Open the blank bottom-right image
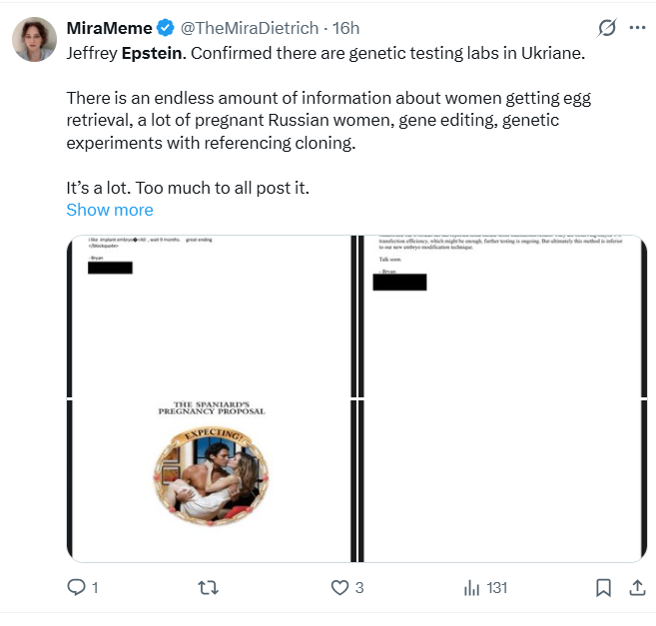656x626 pixels. click(x=503, y=480)
